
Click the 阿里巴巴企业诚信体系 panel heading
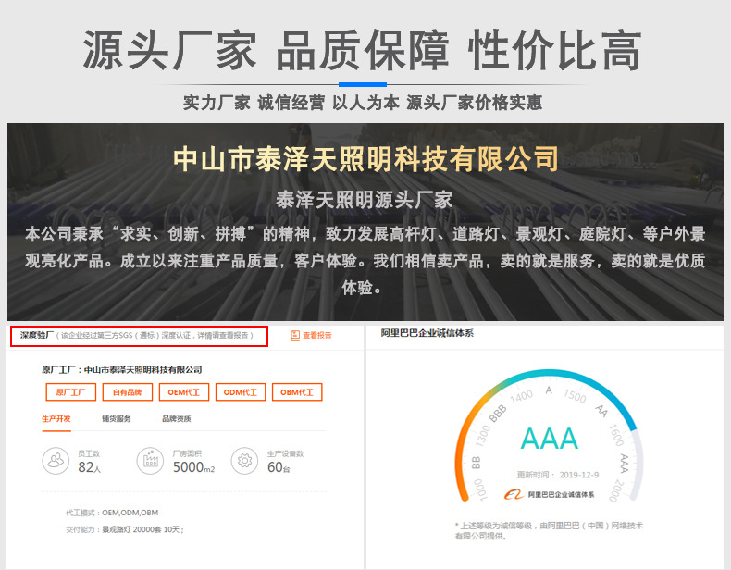(x=427, y=333)
